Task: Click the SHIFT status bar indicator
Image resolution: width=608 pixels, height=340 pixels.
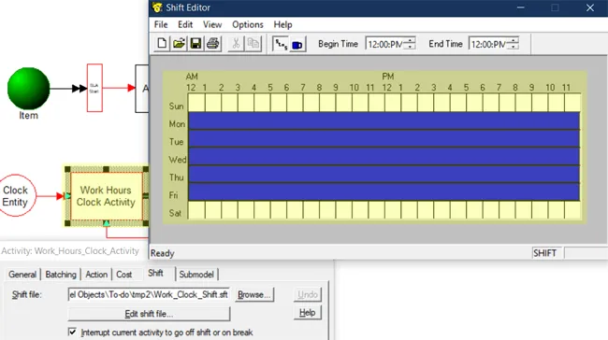Action: (x=544, y=253)
